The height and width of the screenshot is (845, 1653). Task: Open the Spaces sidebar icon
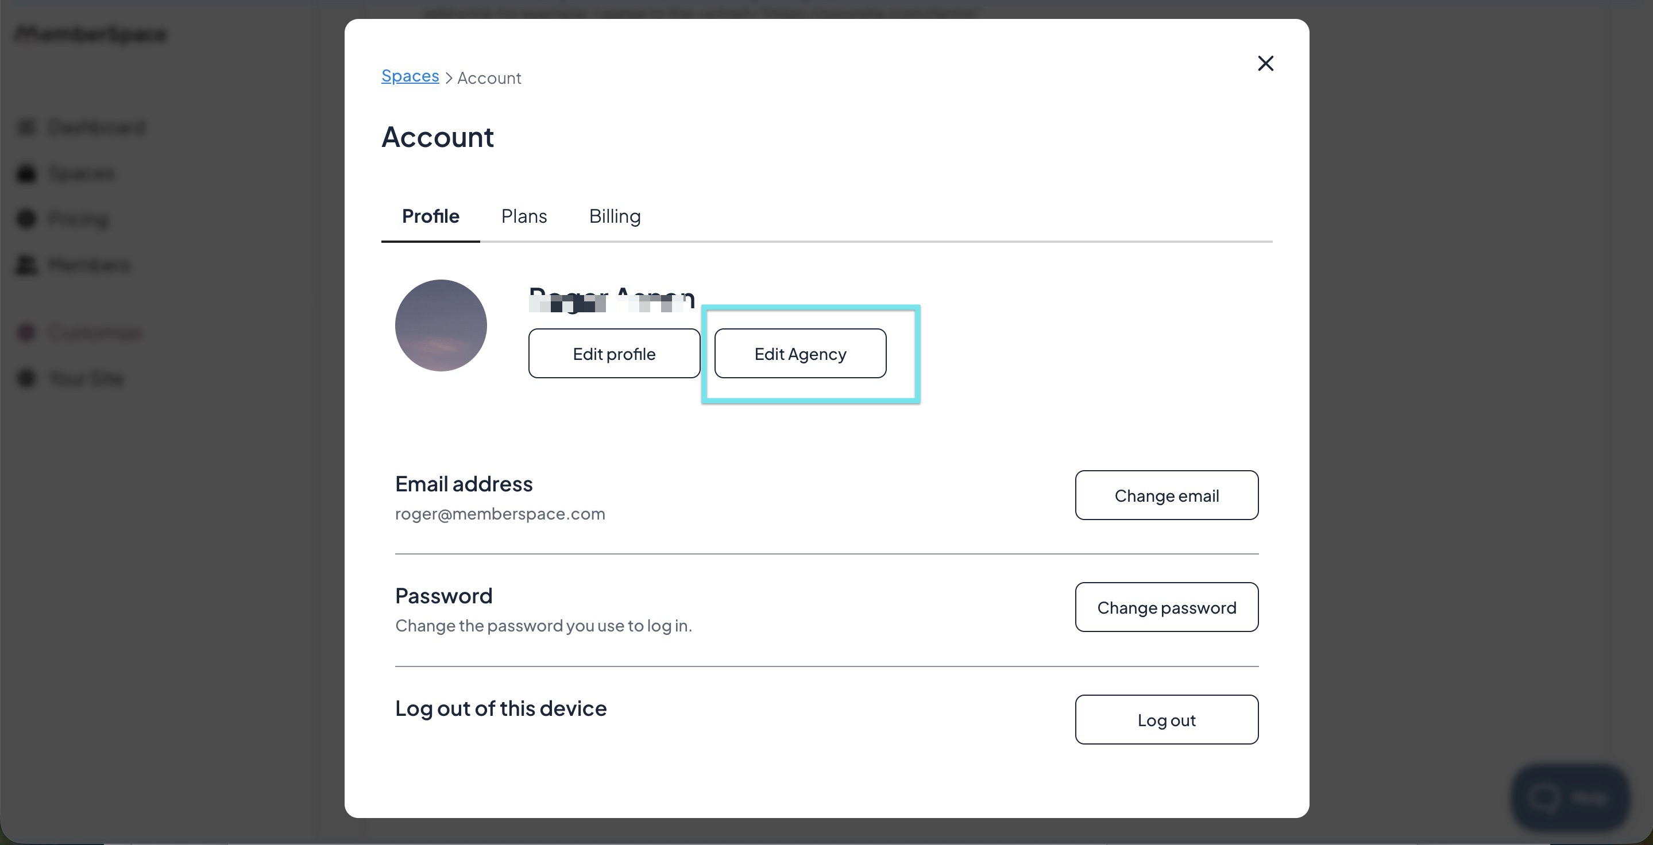pyautogui.click(x=26, y=174)
